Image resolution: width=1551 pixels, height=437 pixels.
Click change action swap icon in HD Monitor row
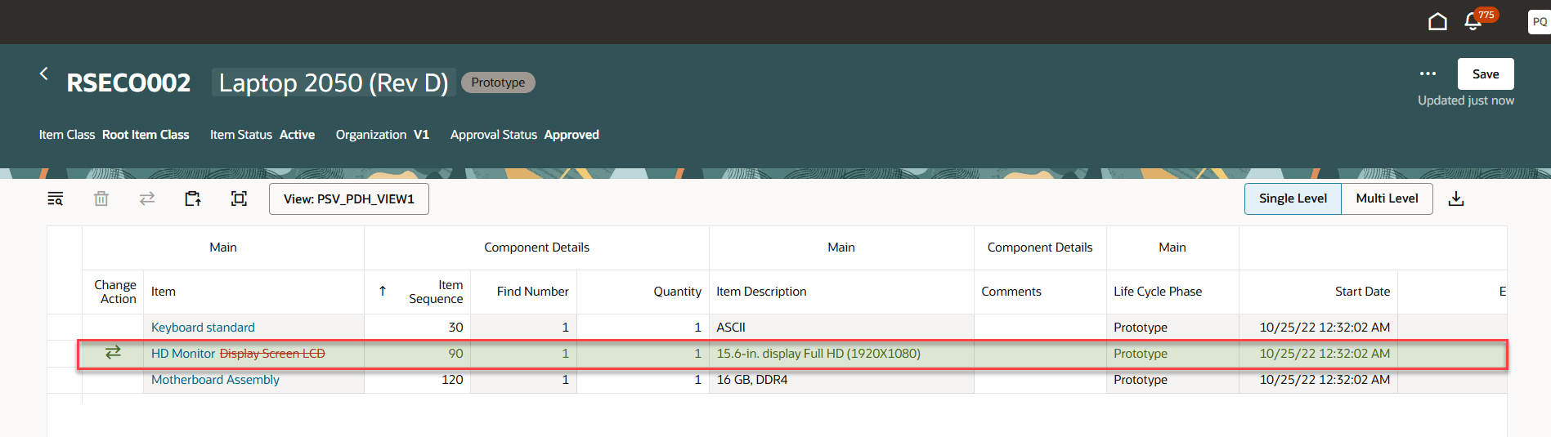tap(113, 352)
